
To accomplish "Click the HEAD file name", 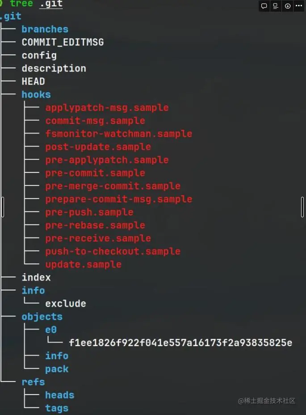I will 33,81.
